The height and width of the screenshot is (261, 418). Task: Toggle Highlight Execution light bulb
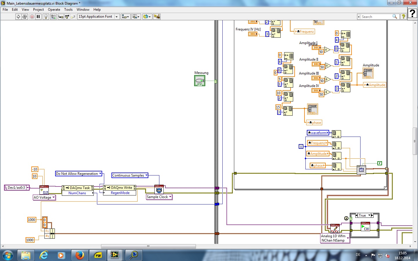[46, 17]
